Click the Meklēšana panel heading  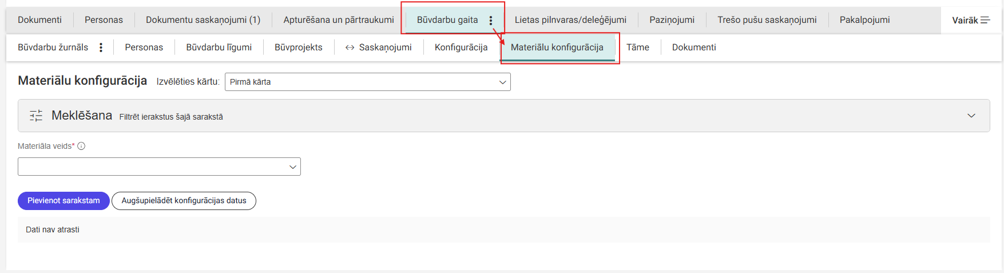coord(82,116)
